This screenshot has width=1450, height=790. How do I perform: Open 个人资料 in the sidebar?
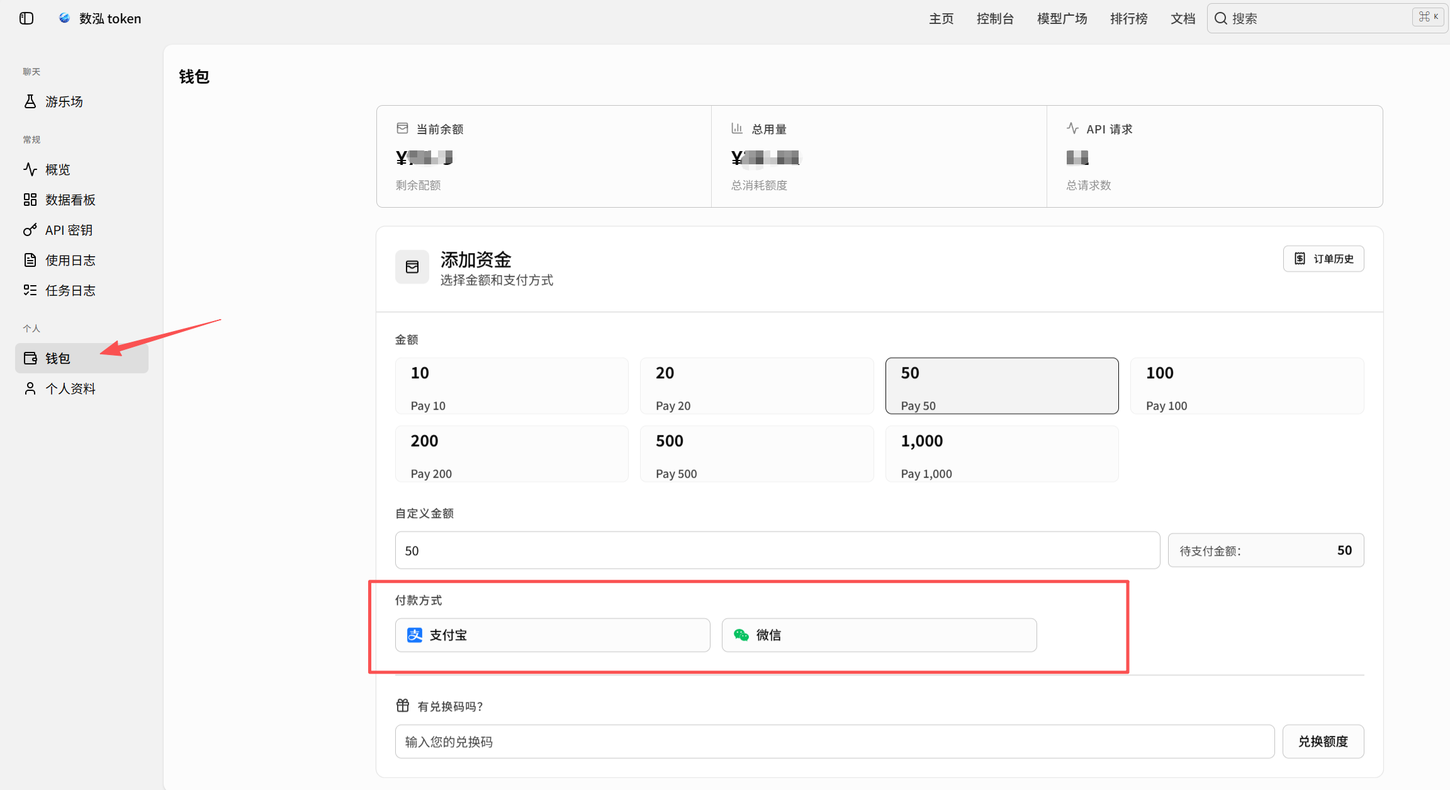tap(82, 388)
